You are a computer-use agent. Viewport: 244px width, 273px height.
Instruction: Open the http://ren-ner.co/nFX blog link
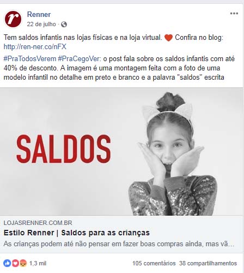click(35, 47)
